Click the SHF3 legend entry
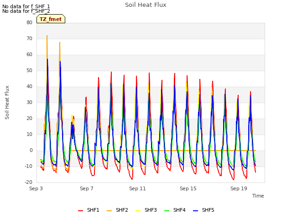This screenshot has height=219, width=292. [146, 210]
